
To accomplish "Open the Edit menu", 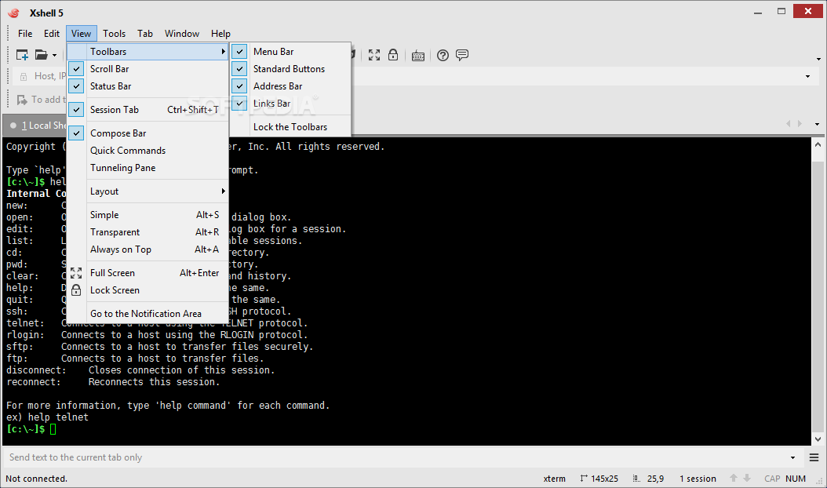I will click(x=52, y=33).
